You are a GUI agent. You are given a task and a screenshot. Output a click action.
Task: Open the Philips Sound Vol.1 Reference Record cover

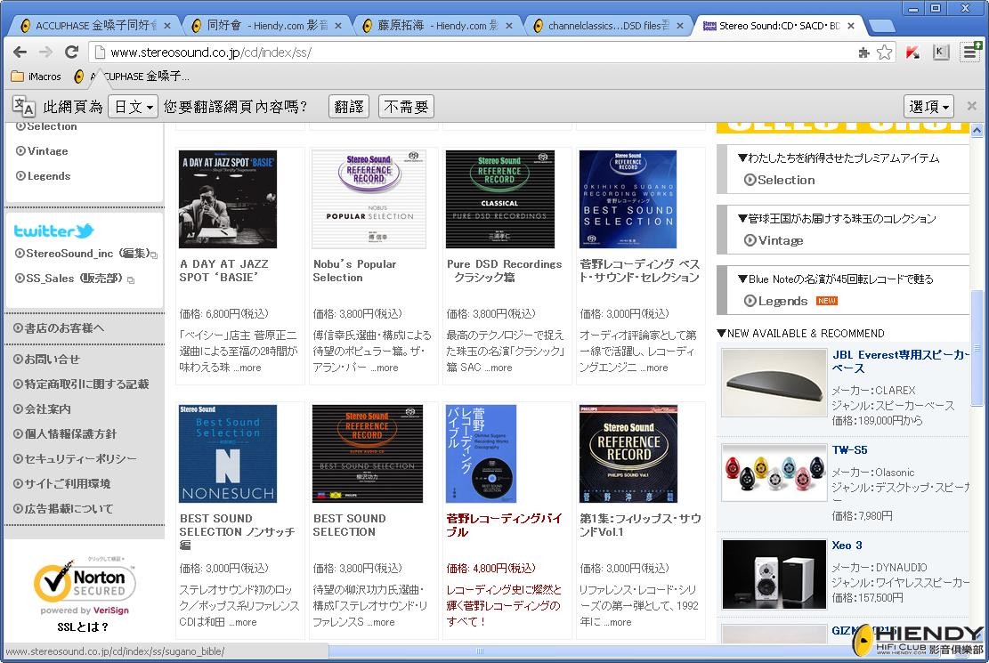(x=628, y=454)
